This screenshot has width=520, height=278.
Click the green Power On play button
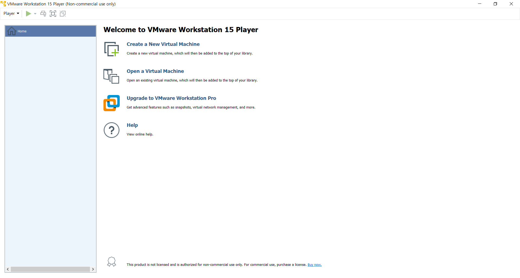28,13
